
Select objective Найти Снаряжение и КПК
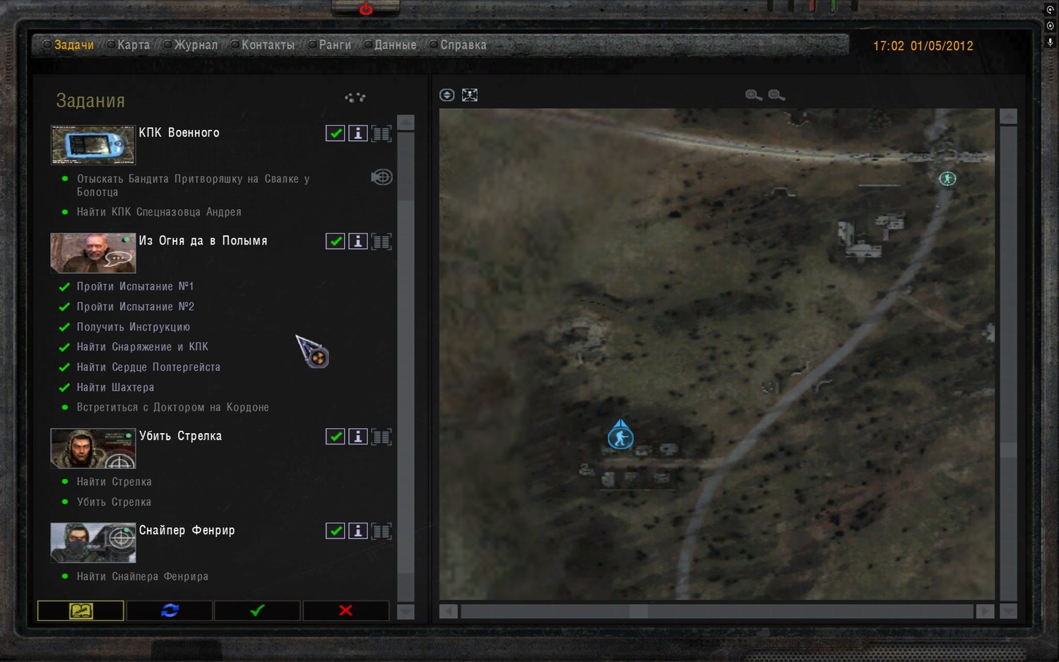pyautogui.click(x=142, y=347)
